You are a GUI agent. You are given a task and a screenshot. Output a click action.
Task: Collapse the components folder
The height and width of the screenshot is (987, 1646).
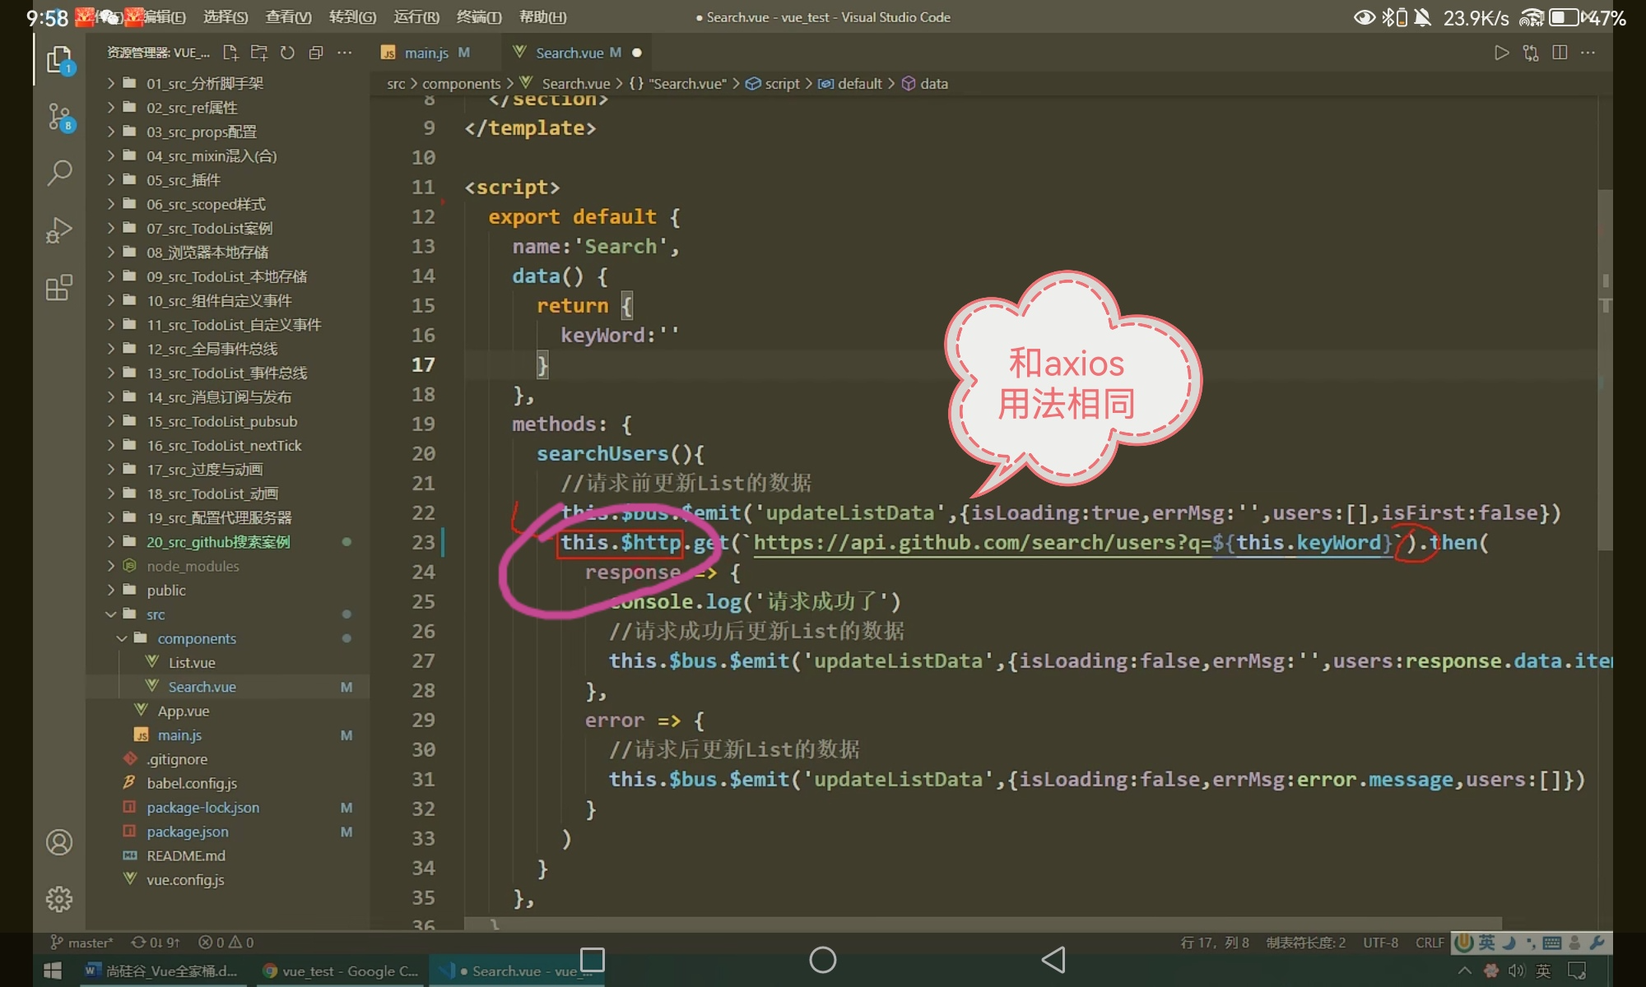[196, 638]
